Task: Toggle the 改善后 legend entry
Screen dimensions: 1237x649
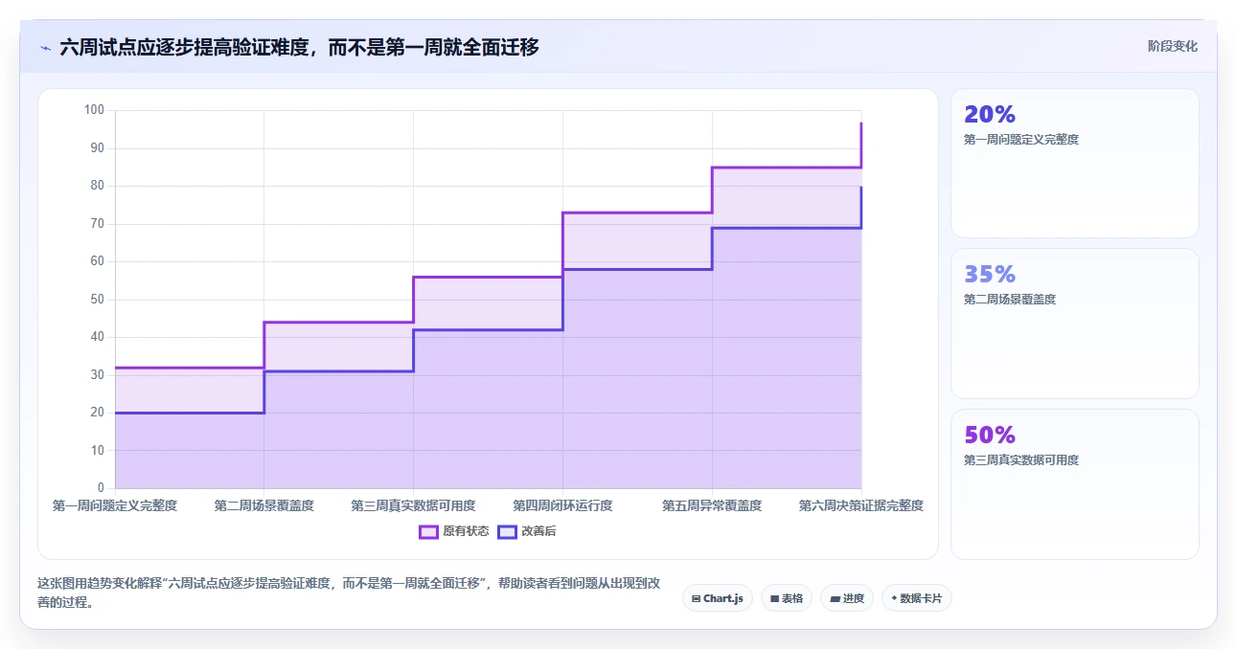Action: tap(527, 531)
